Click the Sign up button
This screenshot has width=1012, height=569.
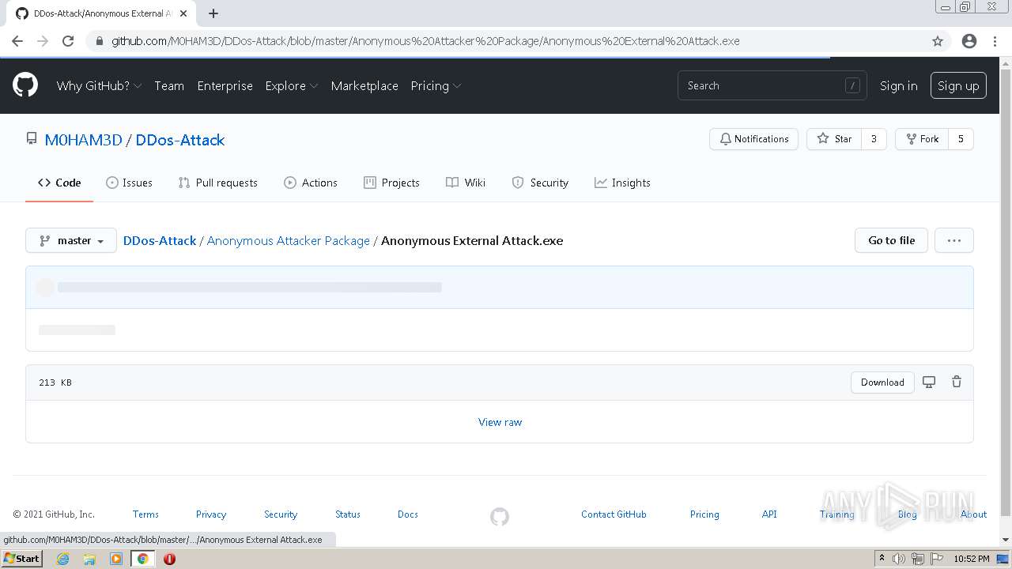click(x=958, y=85)
